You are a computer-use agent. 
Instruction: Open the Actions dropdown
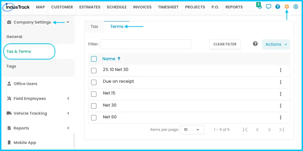coord(276,44)
